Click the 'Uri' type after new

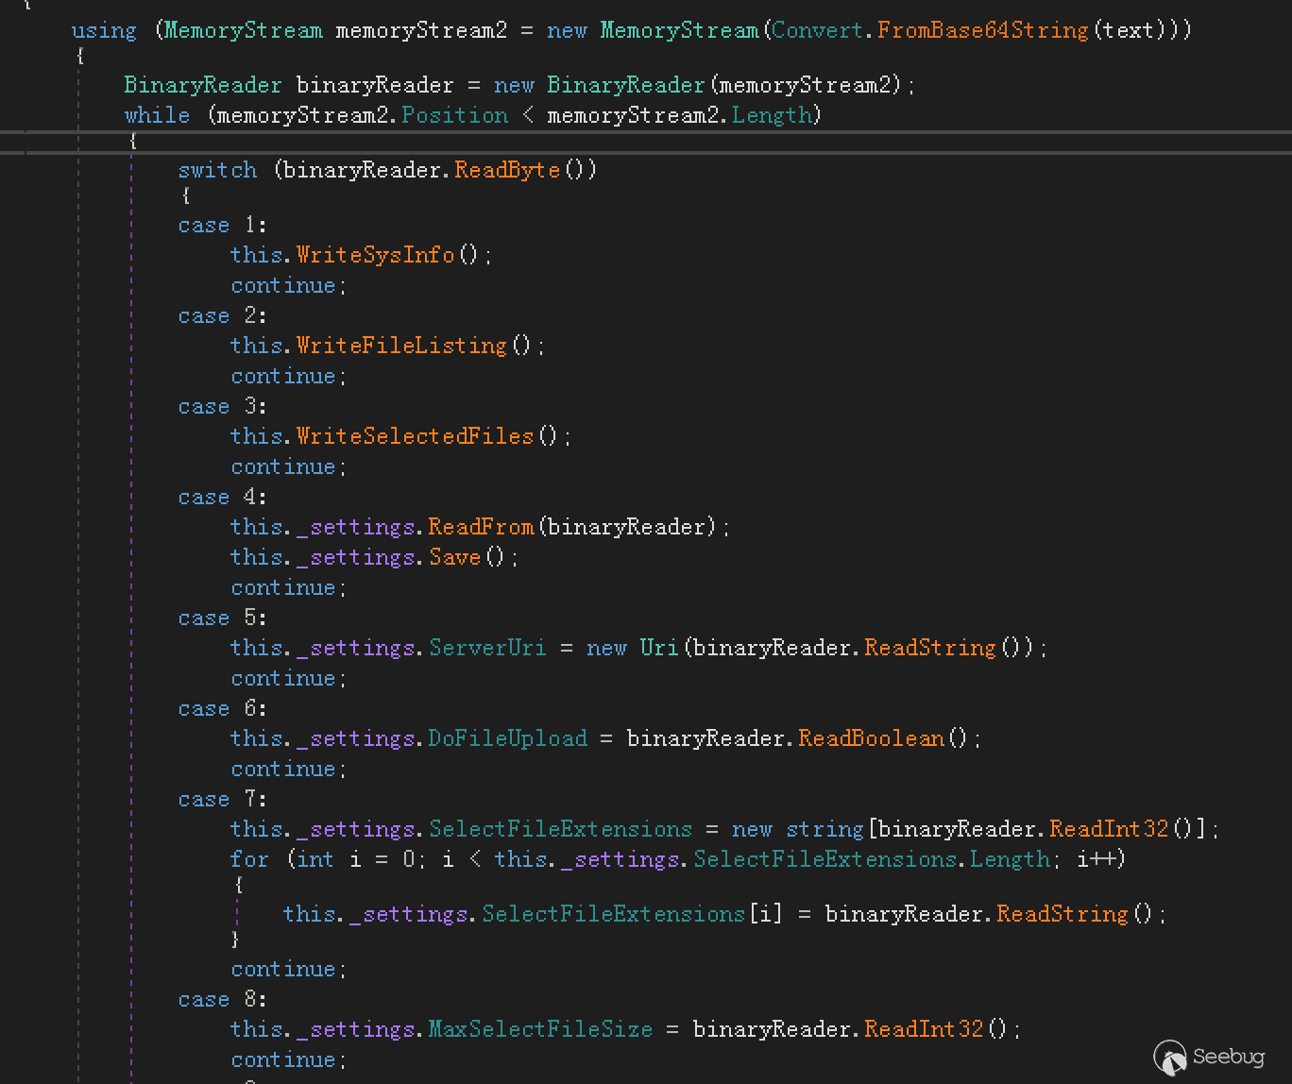pos(659,648)
